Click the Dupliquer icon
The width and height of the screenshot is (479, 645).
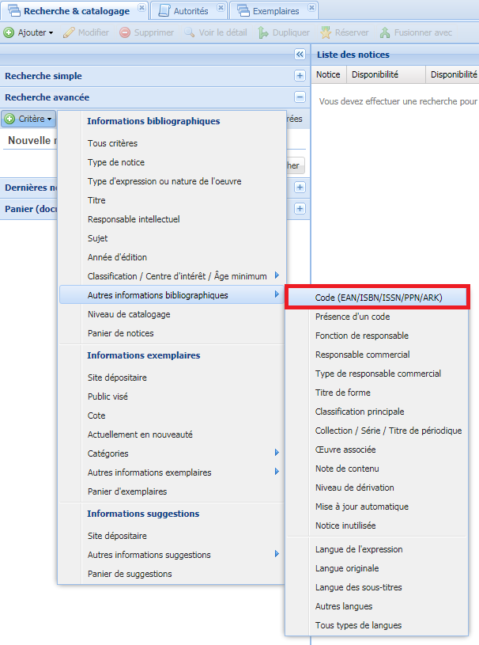click(263, 32)
